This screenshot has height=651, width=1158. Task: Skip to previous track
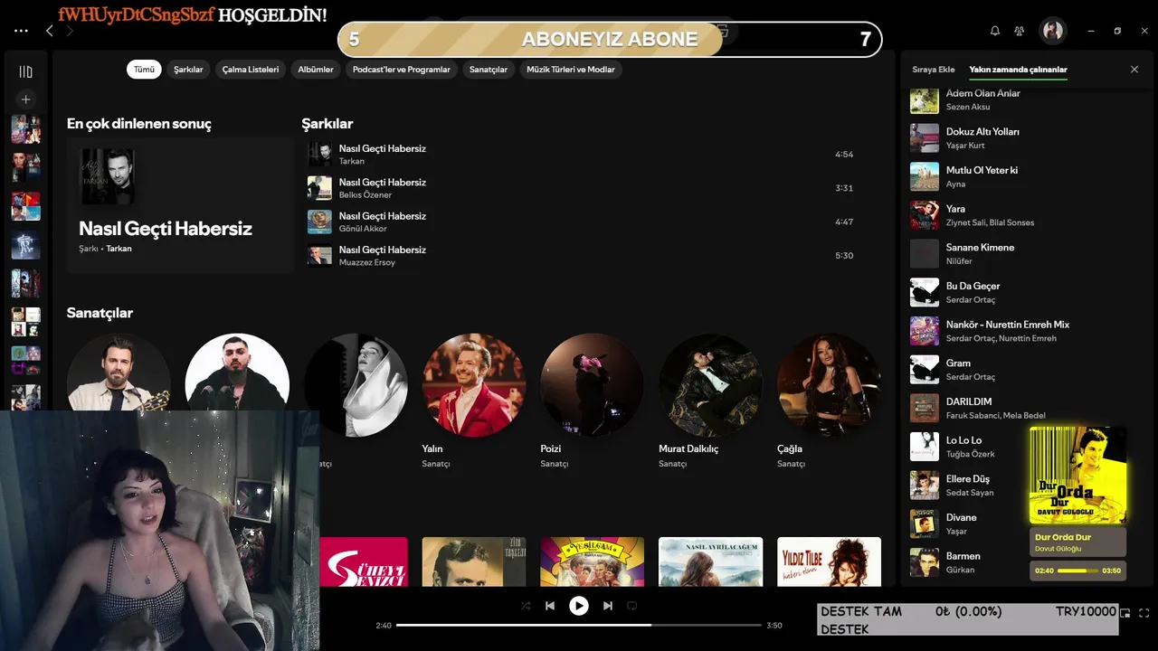coord(550,606)
